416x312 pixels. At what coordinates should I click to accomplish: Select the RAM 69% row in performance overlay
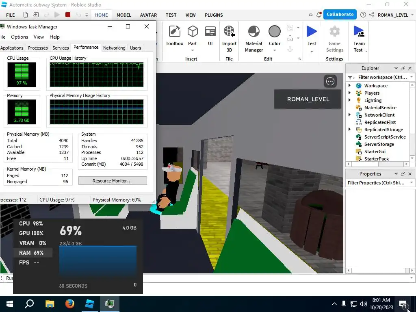pyautogui.click(x=33, y=253)
